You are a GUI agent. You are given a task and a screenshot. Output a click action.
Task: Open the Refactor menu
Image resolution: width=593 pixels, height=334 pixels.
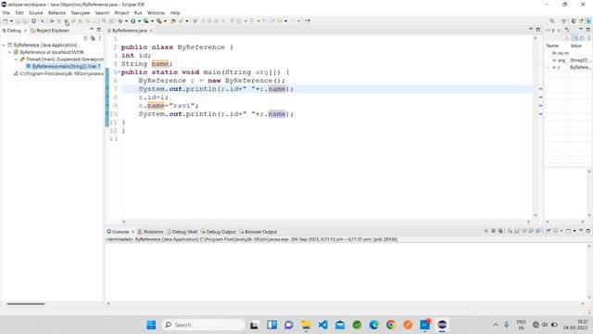point(57,13)
